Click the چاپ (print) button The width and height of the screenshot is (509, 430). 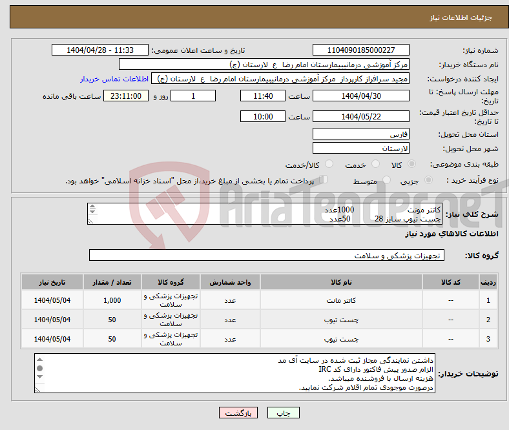click(x=283, y=413)
